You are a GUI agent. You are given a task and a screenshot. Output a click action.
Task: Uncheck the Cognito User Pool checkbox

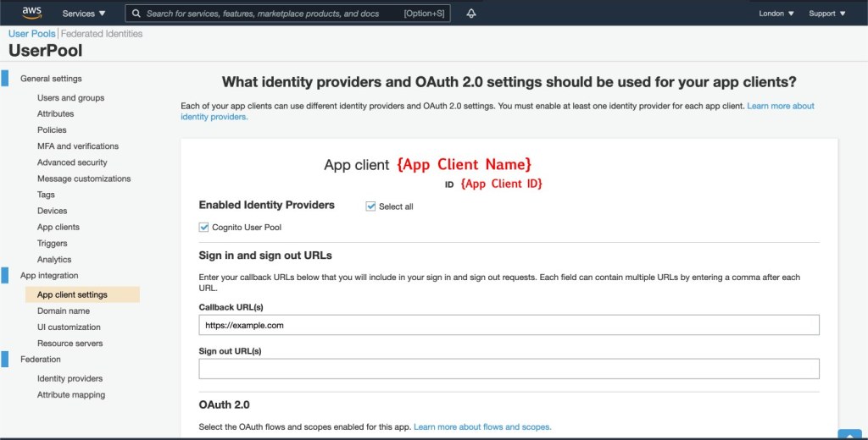tap(203, 228)
